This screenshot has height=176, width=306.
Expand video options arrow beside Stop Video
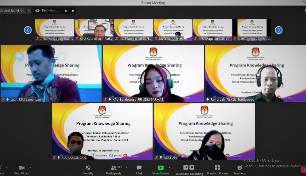pos(30,168)
